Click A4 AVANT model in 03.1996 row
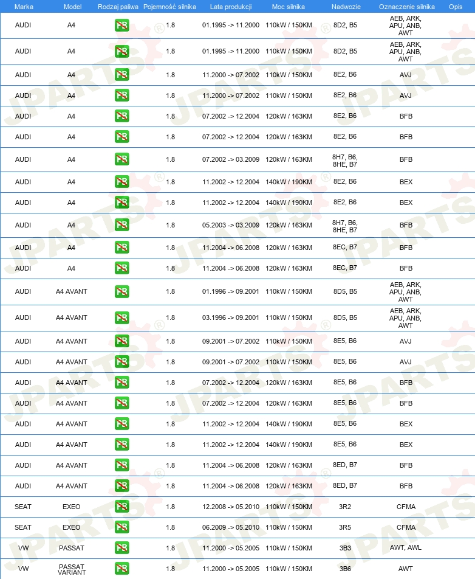The image size is (475, 579). pyautogui.click(x=72, y=318)
